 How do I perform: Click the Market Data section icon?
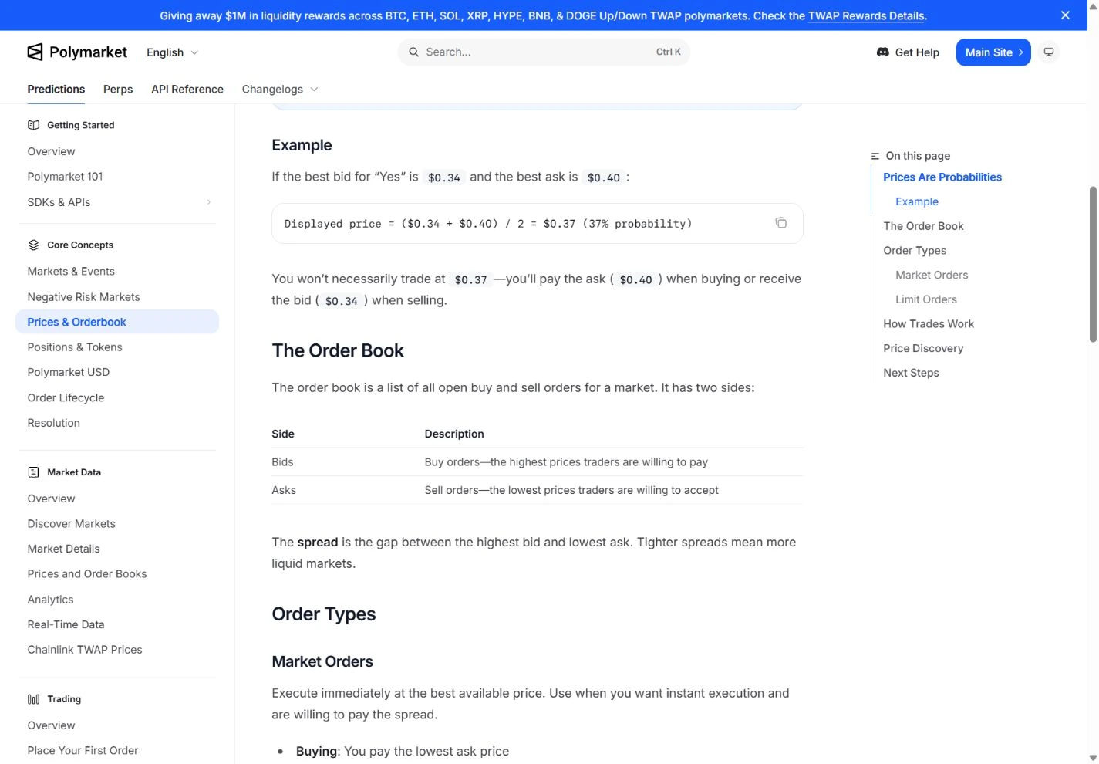[33, 472]
